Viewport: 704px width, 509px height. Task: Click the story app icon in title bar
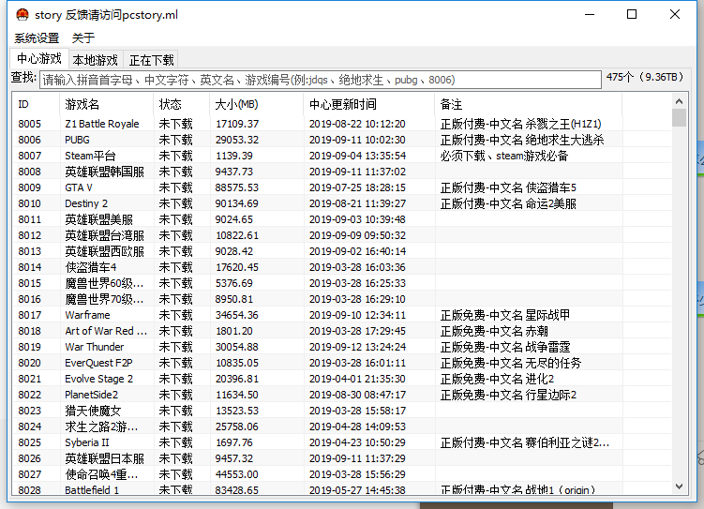click(x=22, y=15)
